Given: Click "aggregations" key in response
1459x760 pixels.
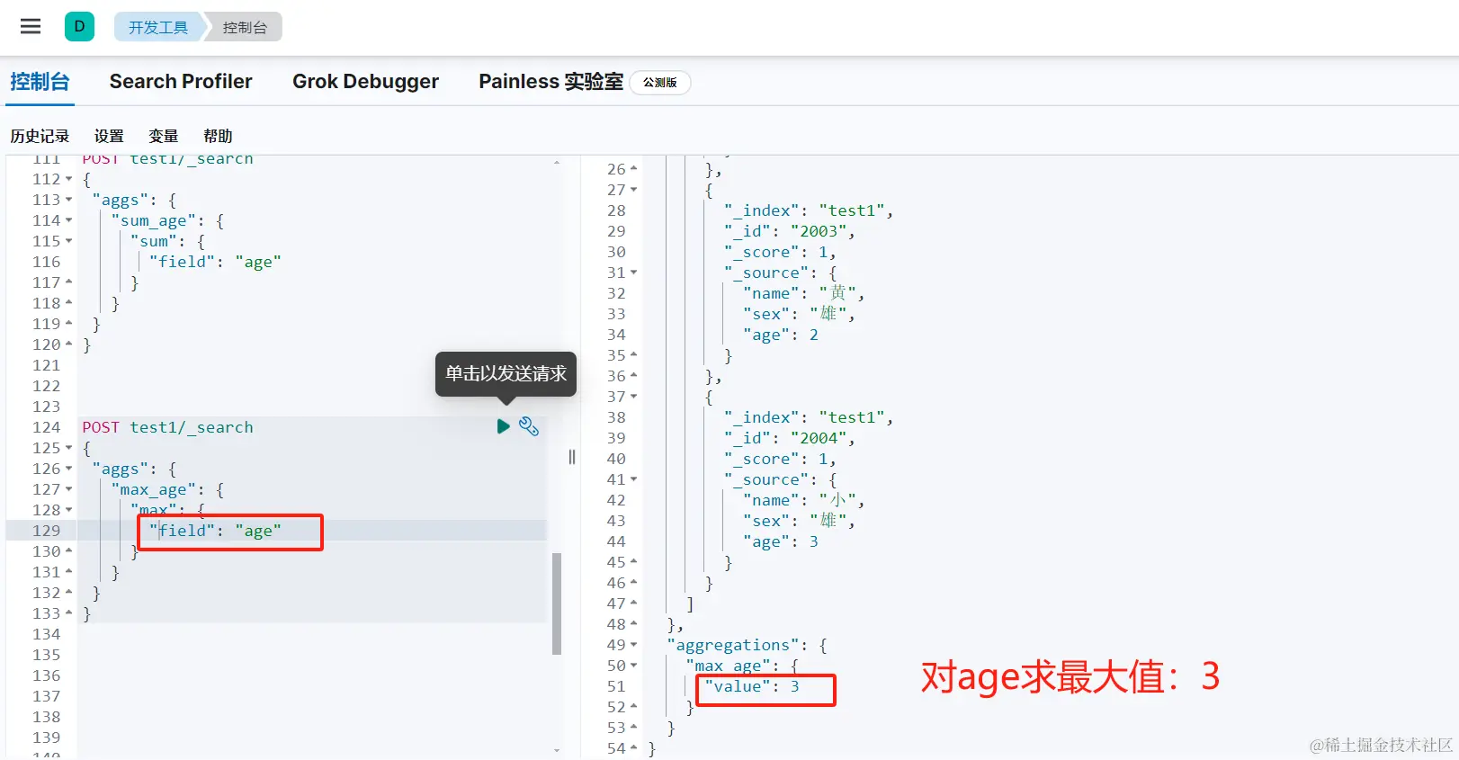Looking at the screenshot, I should pyautogui.click(x=732, y=645).
